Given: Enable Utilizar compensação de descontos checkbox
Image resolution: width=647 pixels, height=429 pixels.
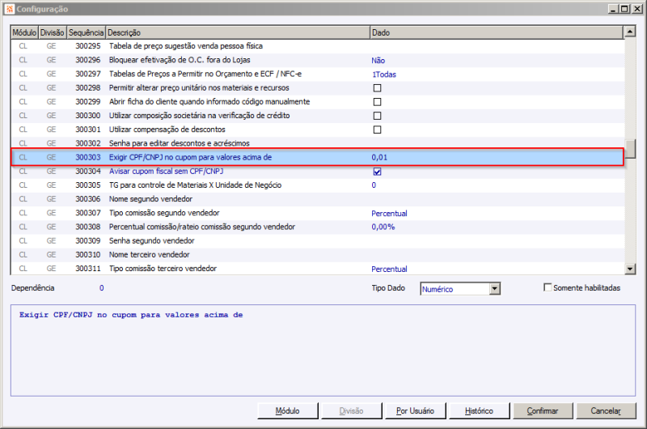Looking at the screenshot, I should (x=377, y=130).
